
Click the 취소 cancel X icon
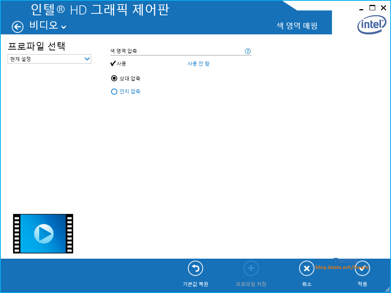click(307, 268)
